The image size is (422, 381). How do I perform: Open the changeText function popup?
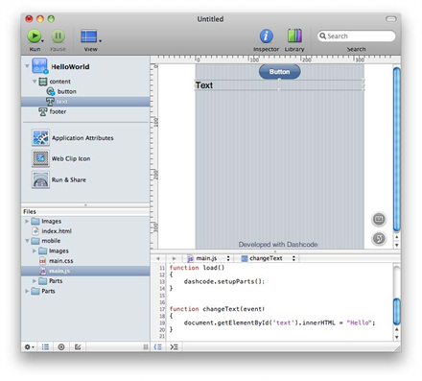[269, 258]
